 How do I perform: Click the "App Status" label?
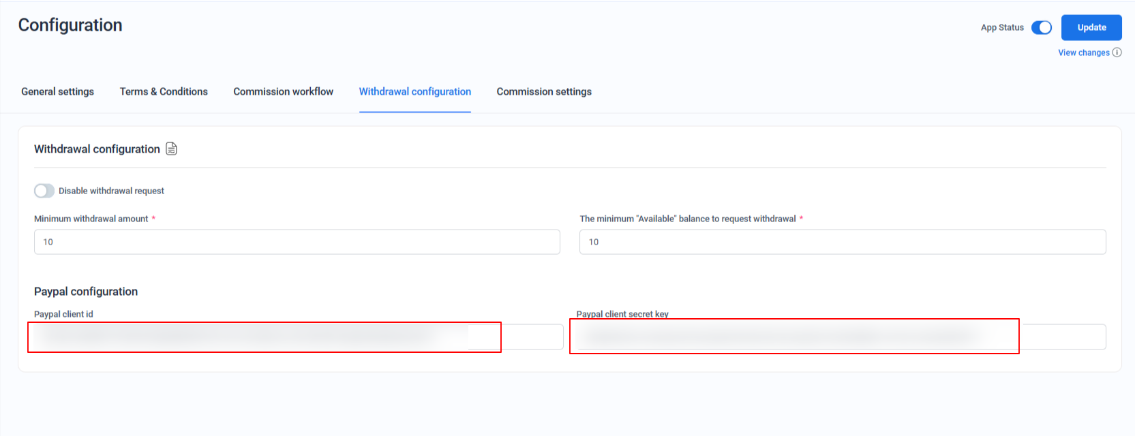point(1001,28)
